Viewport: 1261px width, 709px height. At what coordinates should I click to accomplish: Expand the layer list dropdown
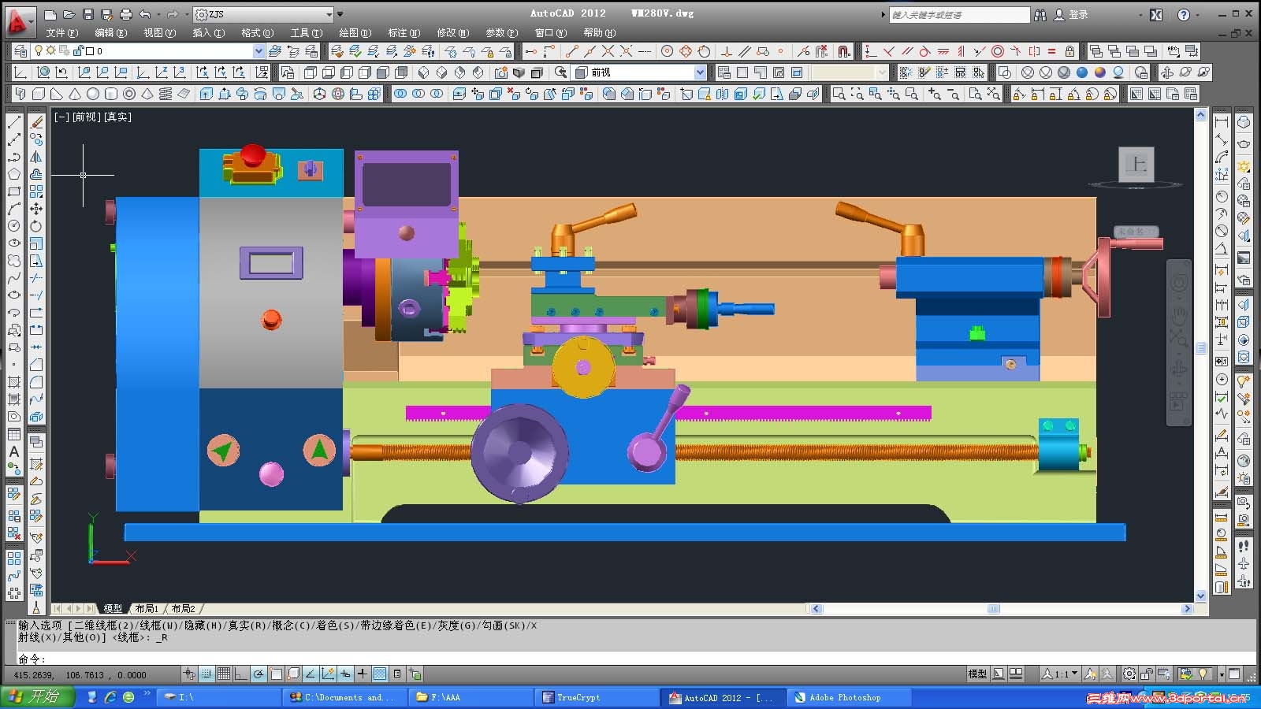[259, 51]
